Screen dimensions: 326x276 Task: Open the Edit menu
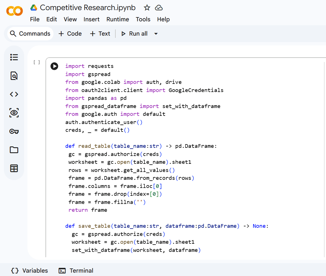tap(52, 19)
